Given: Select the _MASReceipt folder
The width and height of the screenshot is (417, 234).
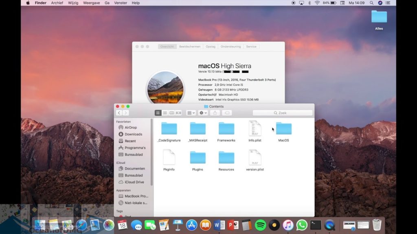Looking at the screenshot, I should point(198,132).
